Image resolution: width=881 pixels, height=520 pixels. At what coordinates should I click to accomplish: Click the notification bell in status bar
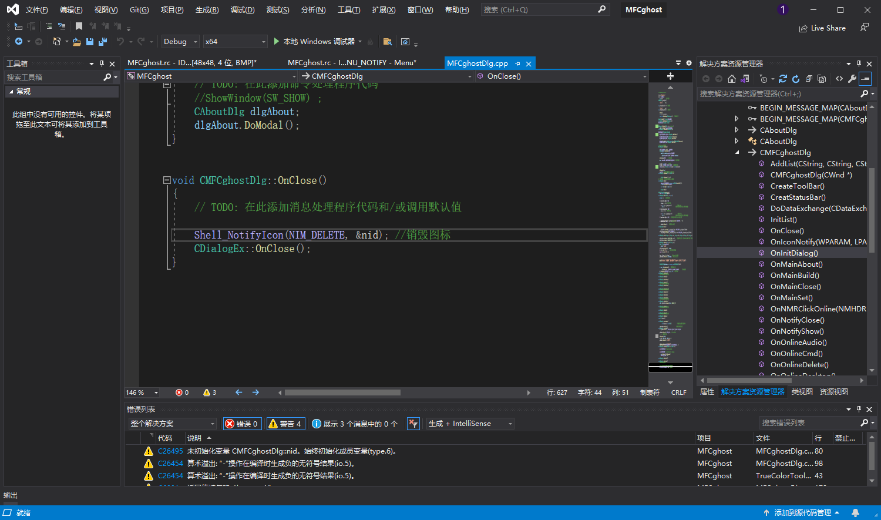point(856,513)
